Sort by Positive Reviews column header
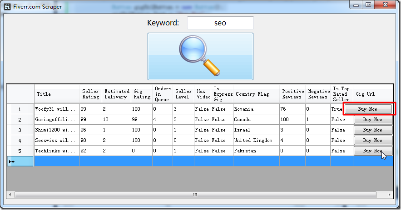This screenshot has width=401, height=210. click(x=292, y=94)
